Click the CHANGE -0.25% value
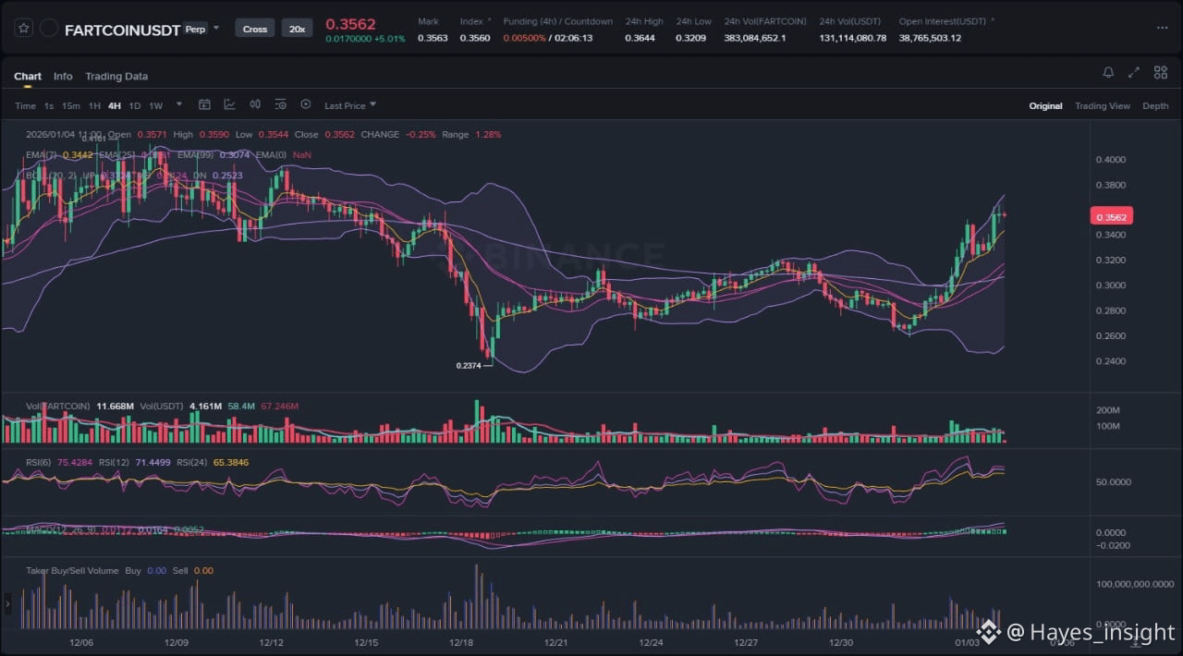Image resolution: width=1183 pixels, height=656 pixels. (x=419, y=134)
